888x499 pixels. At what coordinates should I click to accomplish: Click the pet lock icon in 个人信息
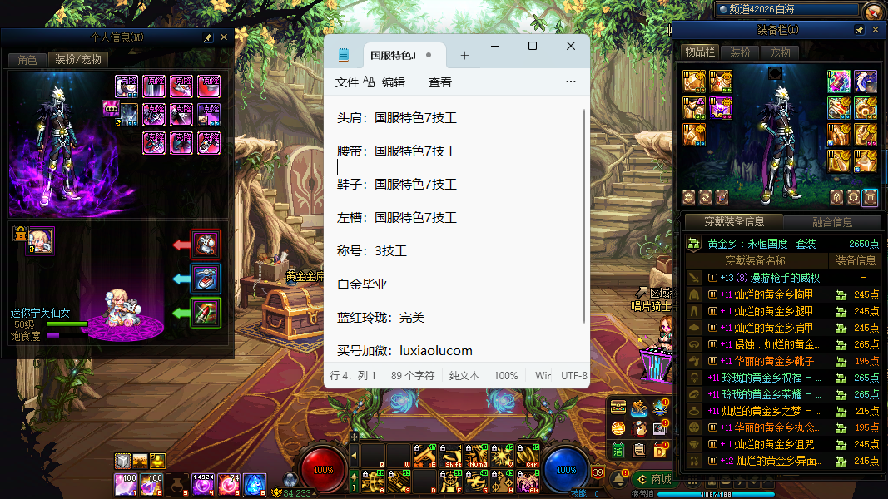[19, 234]
